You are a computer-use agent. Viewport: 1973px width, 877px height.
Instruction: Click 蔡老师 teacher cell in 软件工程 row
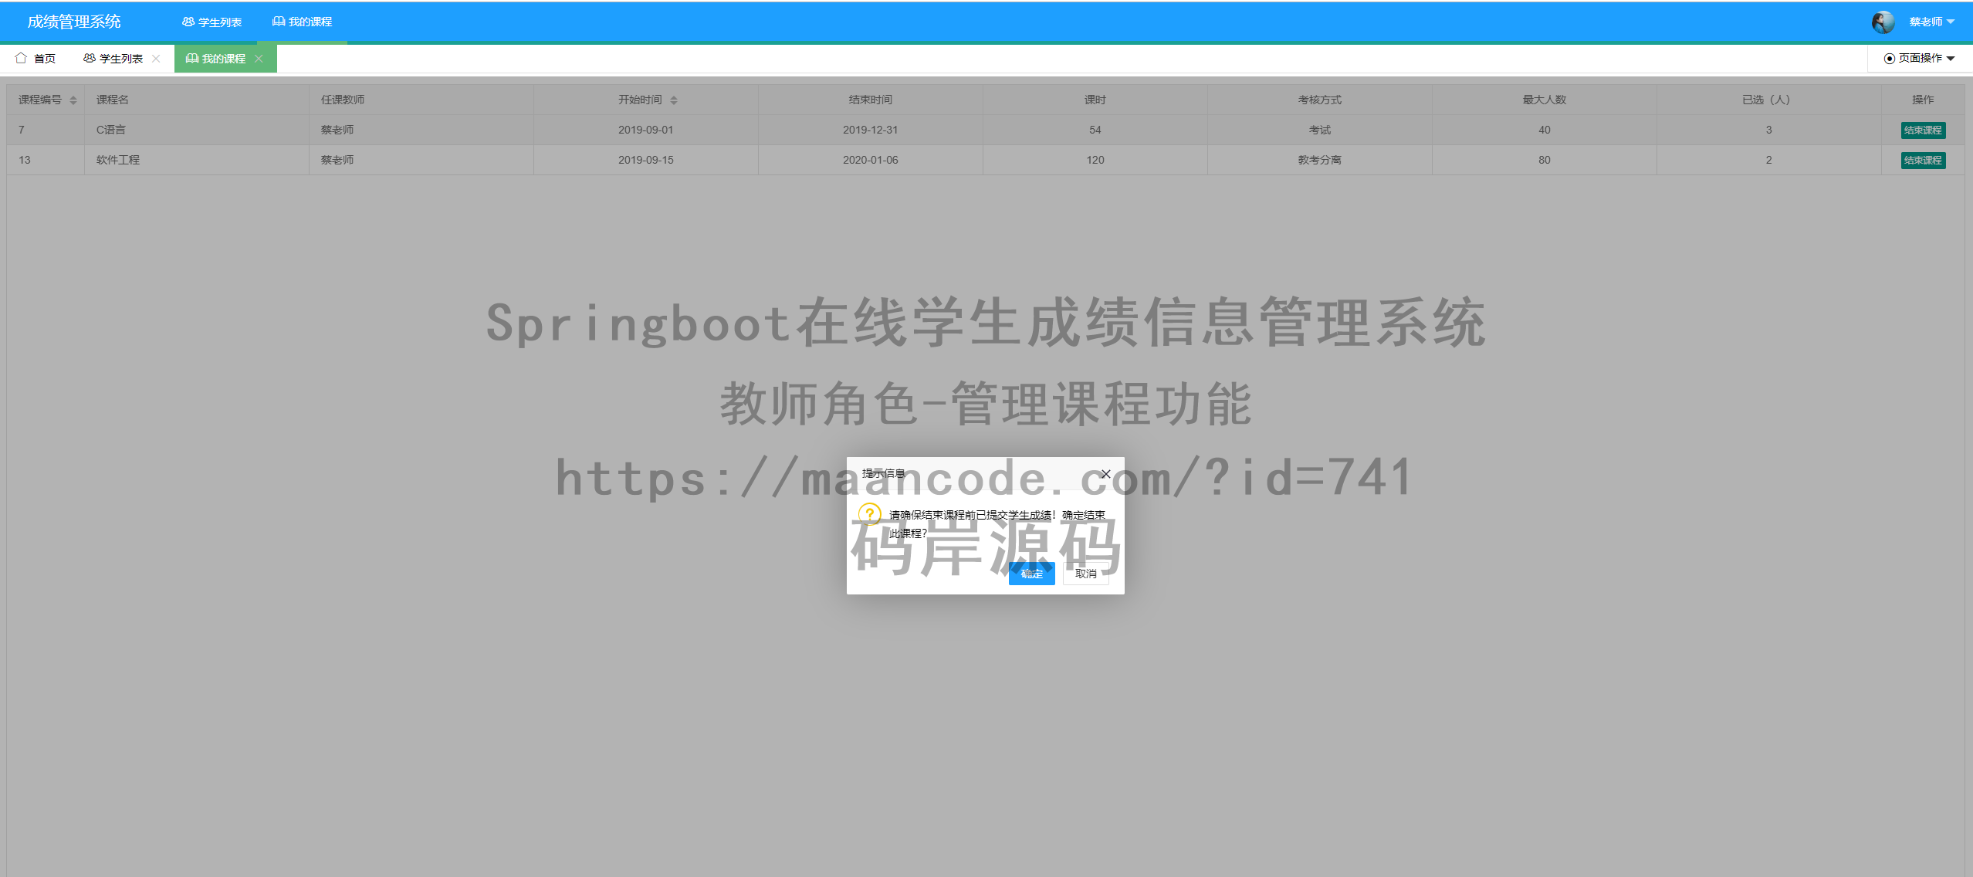[x=421, y=160]
